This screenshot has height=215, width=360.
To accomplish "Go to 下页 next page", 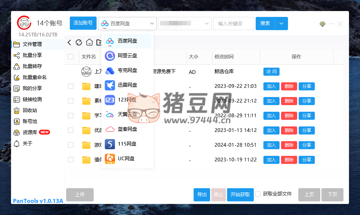I will [x=332, y=195].
